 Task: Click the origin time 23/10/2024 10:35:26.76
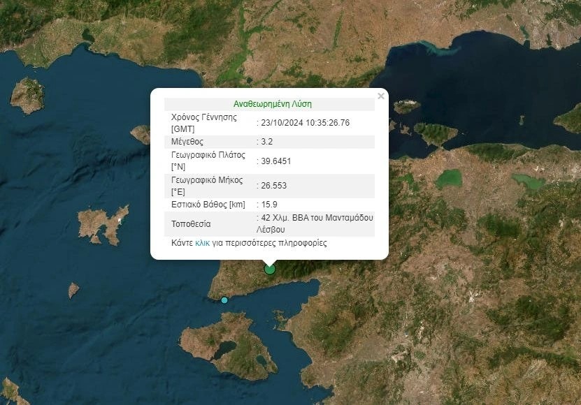tap(305, 123)
